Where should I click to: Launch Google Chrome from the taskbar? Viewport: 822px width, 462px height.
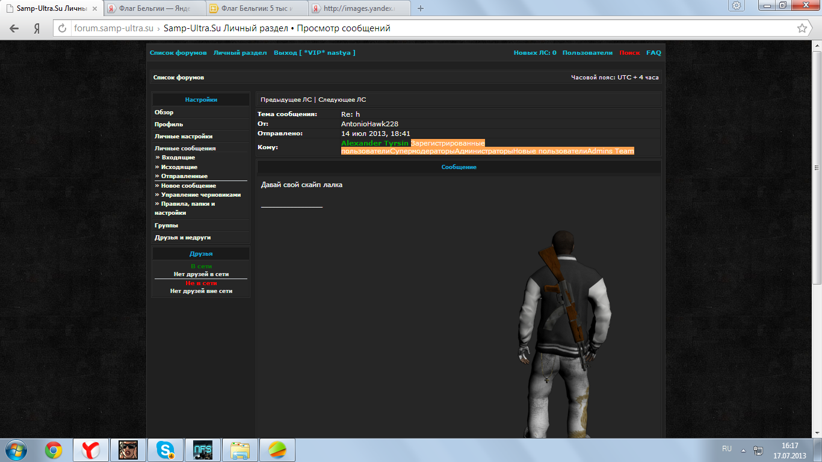(x=54, y=450)
